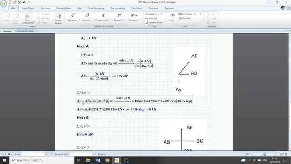Open Mathcad Prime from the taskbar
Image resolution: width=291 pixels, height=164 pixels.
(116, 160)
